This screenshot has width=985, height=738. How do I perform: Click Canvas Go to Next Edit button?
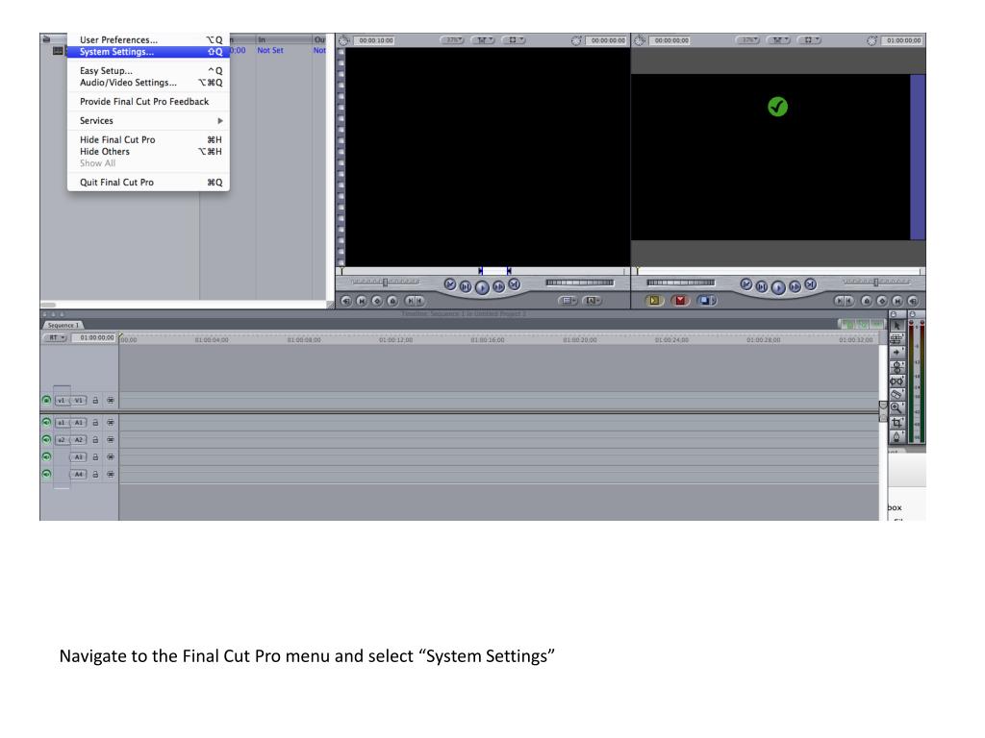click(x=810, y=284)
